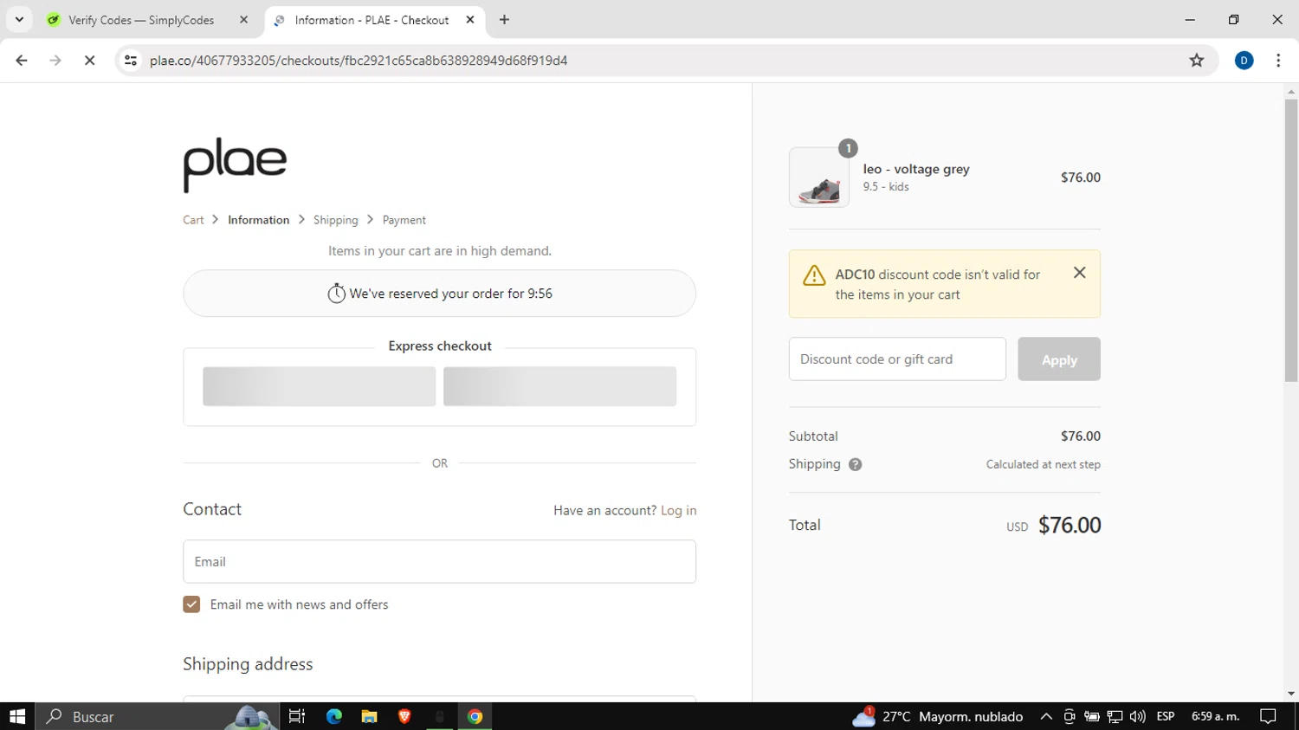1299x730 pixels.
Task: Click the Apply discount button
Action: pyautogui.click(x=1059, y=359)
